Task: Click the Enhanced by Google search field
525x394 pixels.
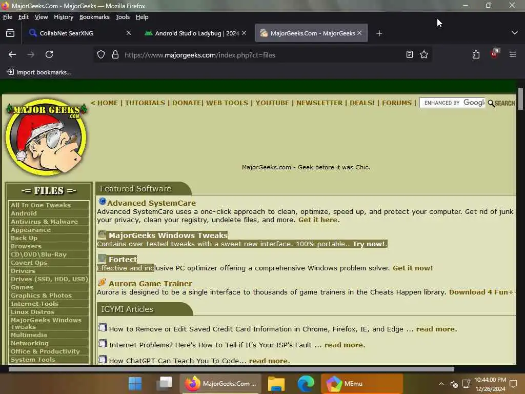Action: coord(452,103)
